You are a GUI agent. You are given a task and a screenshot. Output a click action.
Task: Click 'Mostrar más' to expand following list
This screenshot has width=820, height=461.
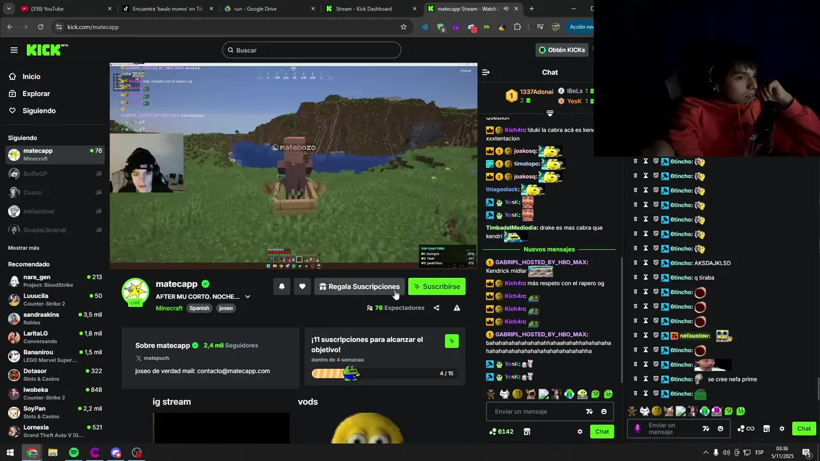click(24, 248)
